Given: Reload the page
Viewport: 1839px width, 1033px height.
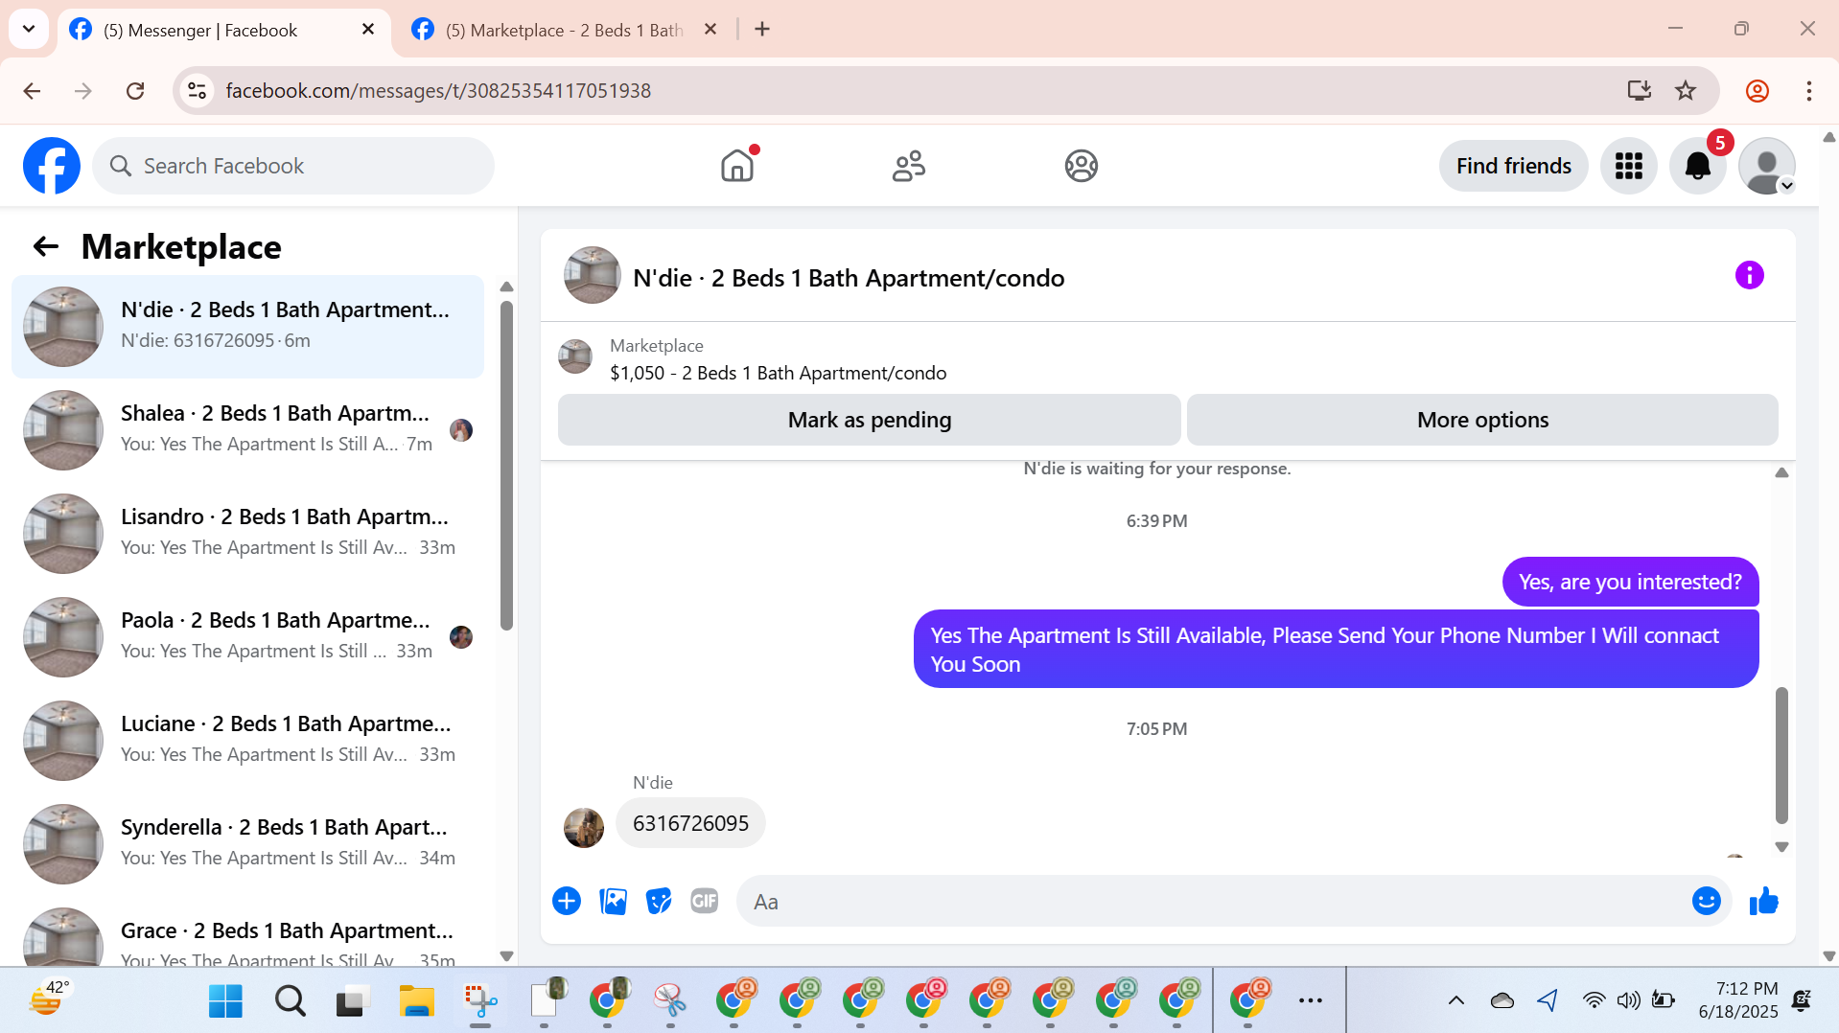Looking at the screenshot, I should (x=135, y=91).
